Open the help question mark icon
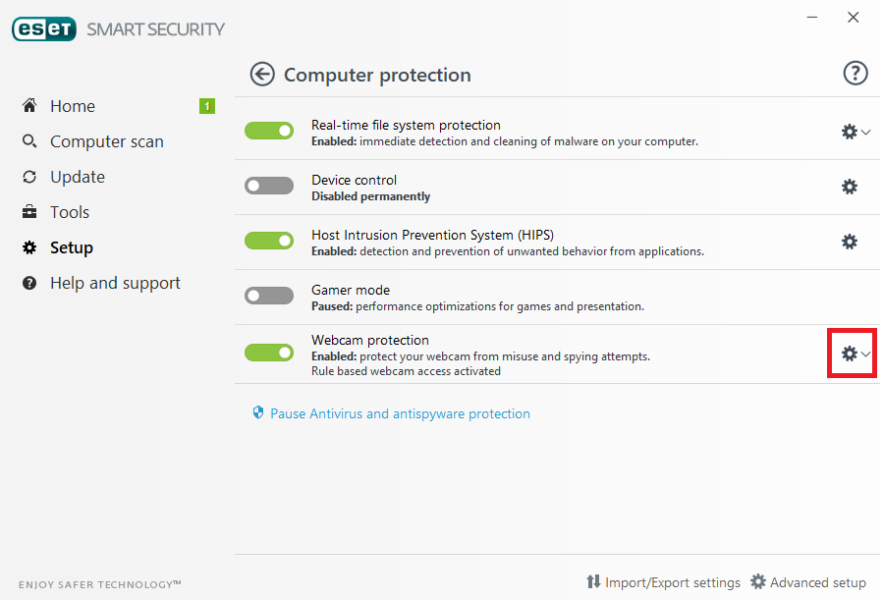The width and height of the screenshot is (883, 600). [855, 74]
